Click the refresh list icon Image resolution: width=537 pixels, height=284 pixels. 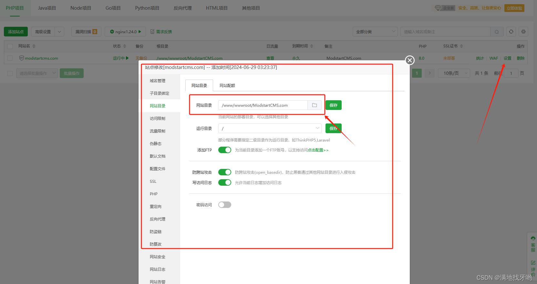511,32
